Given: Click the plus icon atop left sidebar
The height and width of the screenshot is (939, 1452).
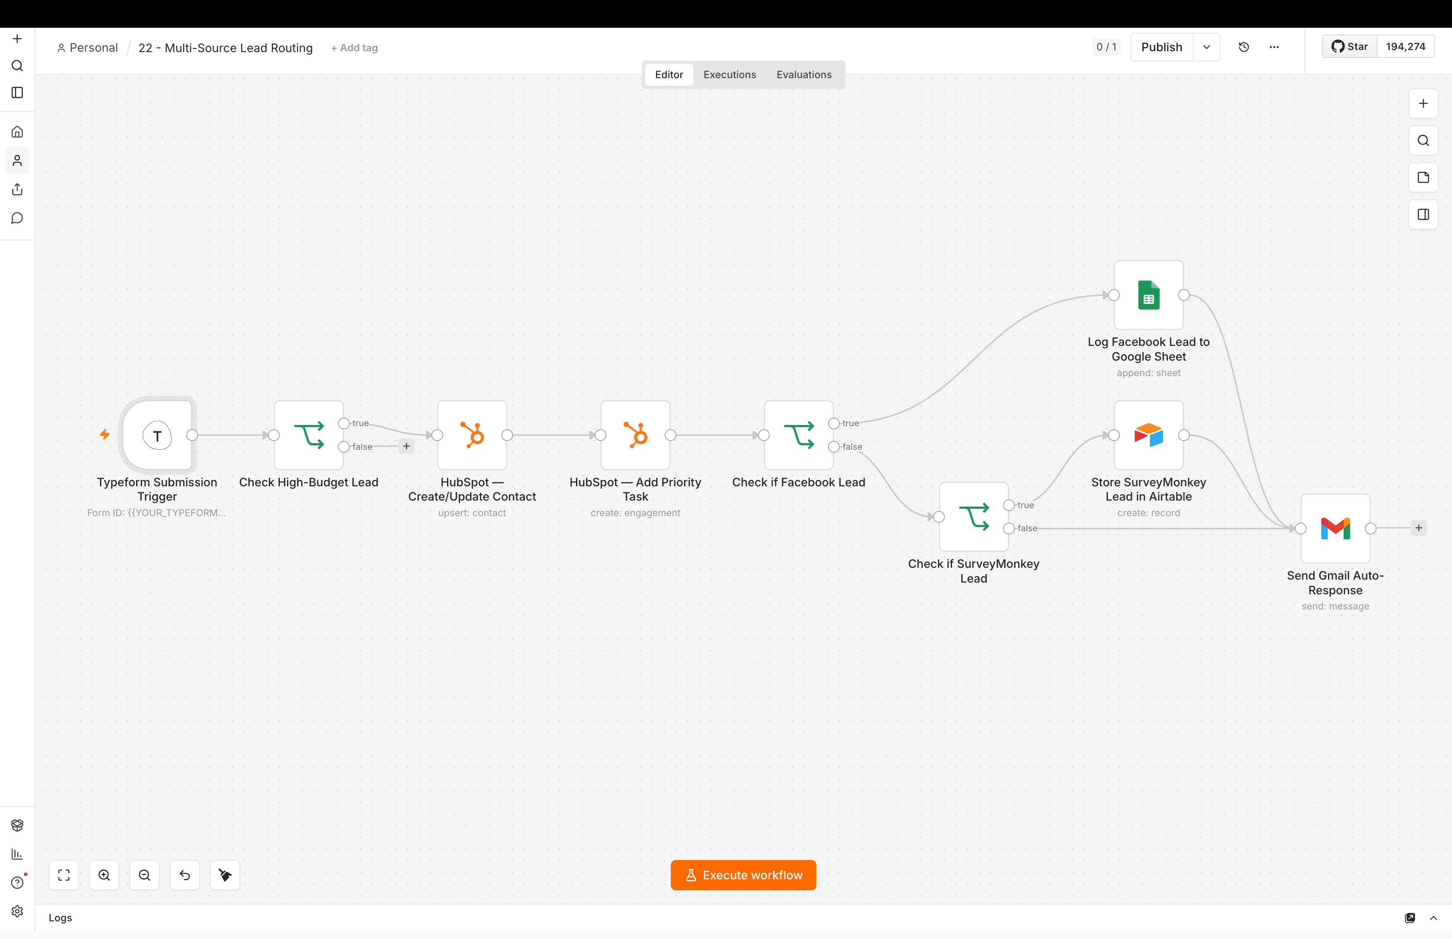Looking at the screenshot, I should [x=17, y=39].
